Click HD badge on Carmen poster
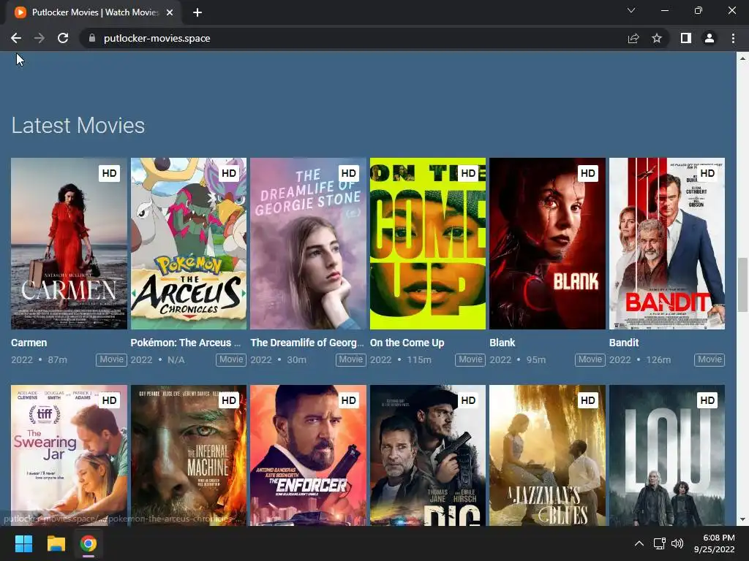 [x=110, y=173]
